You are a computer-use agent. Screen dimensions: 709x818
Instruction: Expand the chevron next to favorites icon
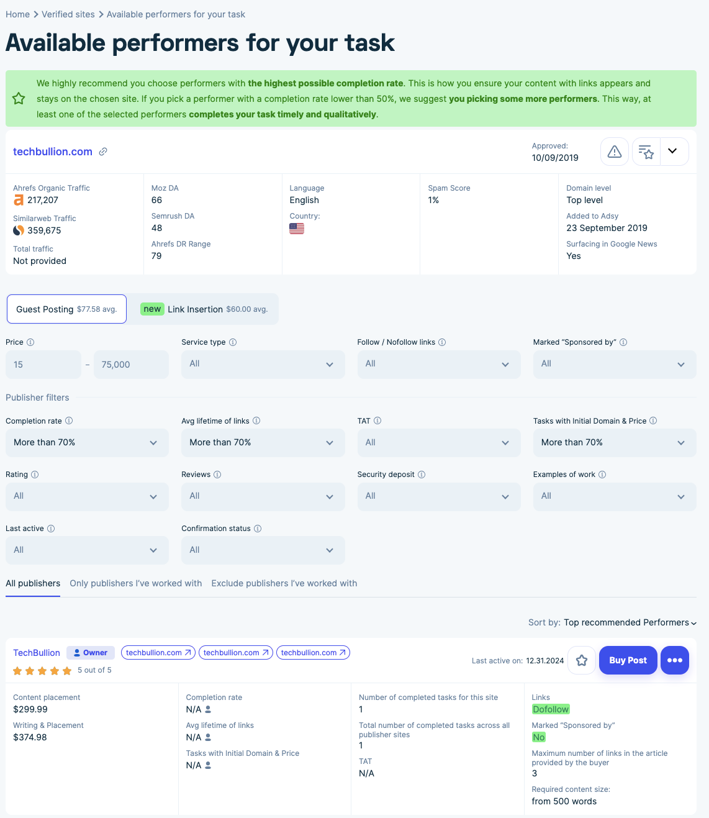click(x=672, y=151)
